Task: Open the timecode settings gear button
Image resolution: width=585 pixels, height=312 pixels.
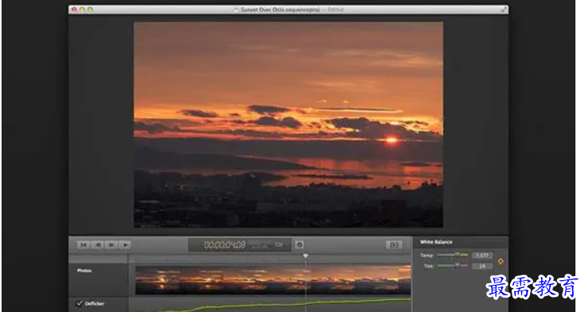Action: point(299,245)
